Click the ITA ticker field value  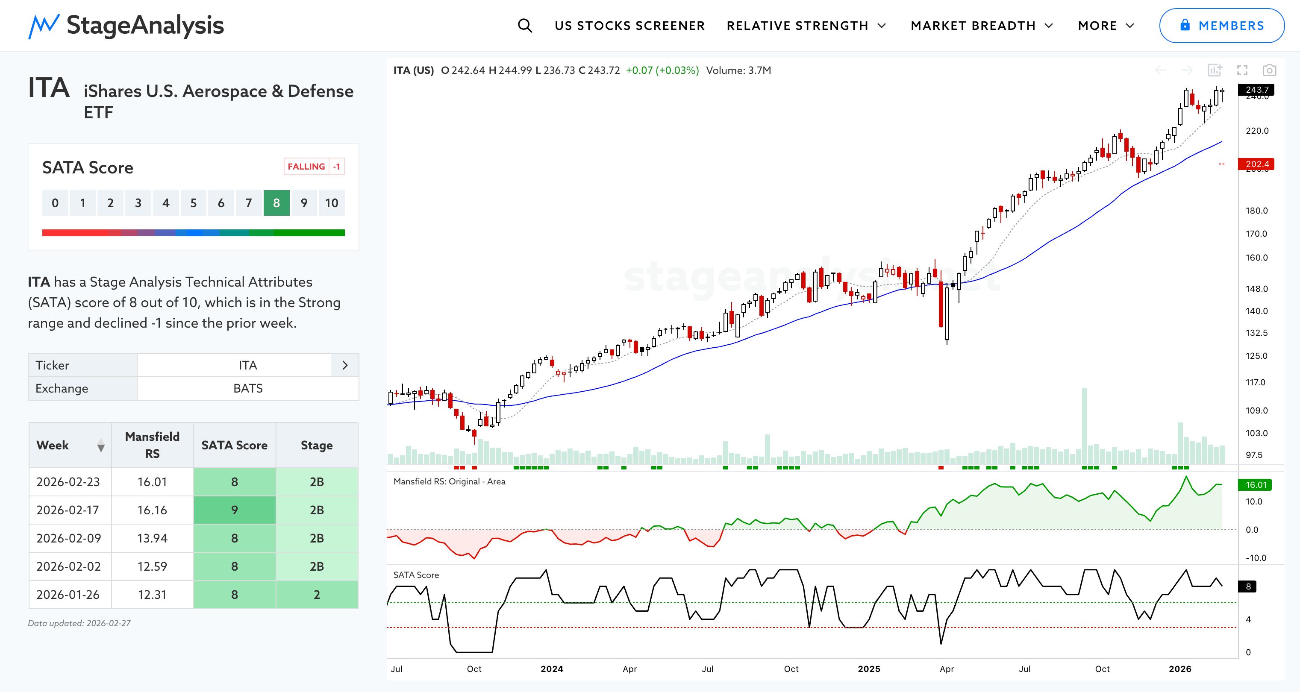point(247,365)
